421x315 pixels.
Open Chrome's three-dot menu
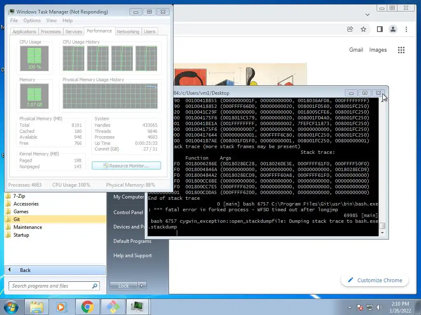pos(406,29)
